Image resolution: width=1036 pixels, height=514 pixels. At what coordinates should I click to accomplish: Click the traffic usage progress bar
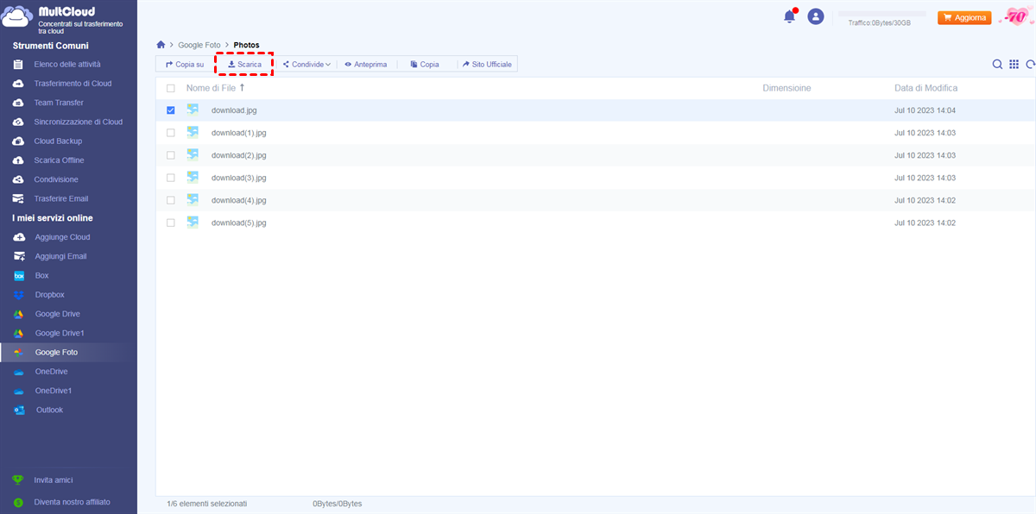(881, 14)
